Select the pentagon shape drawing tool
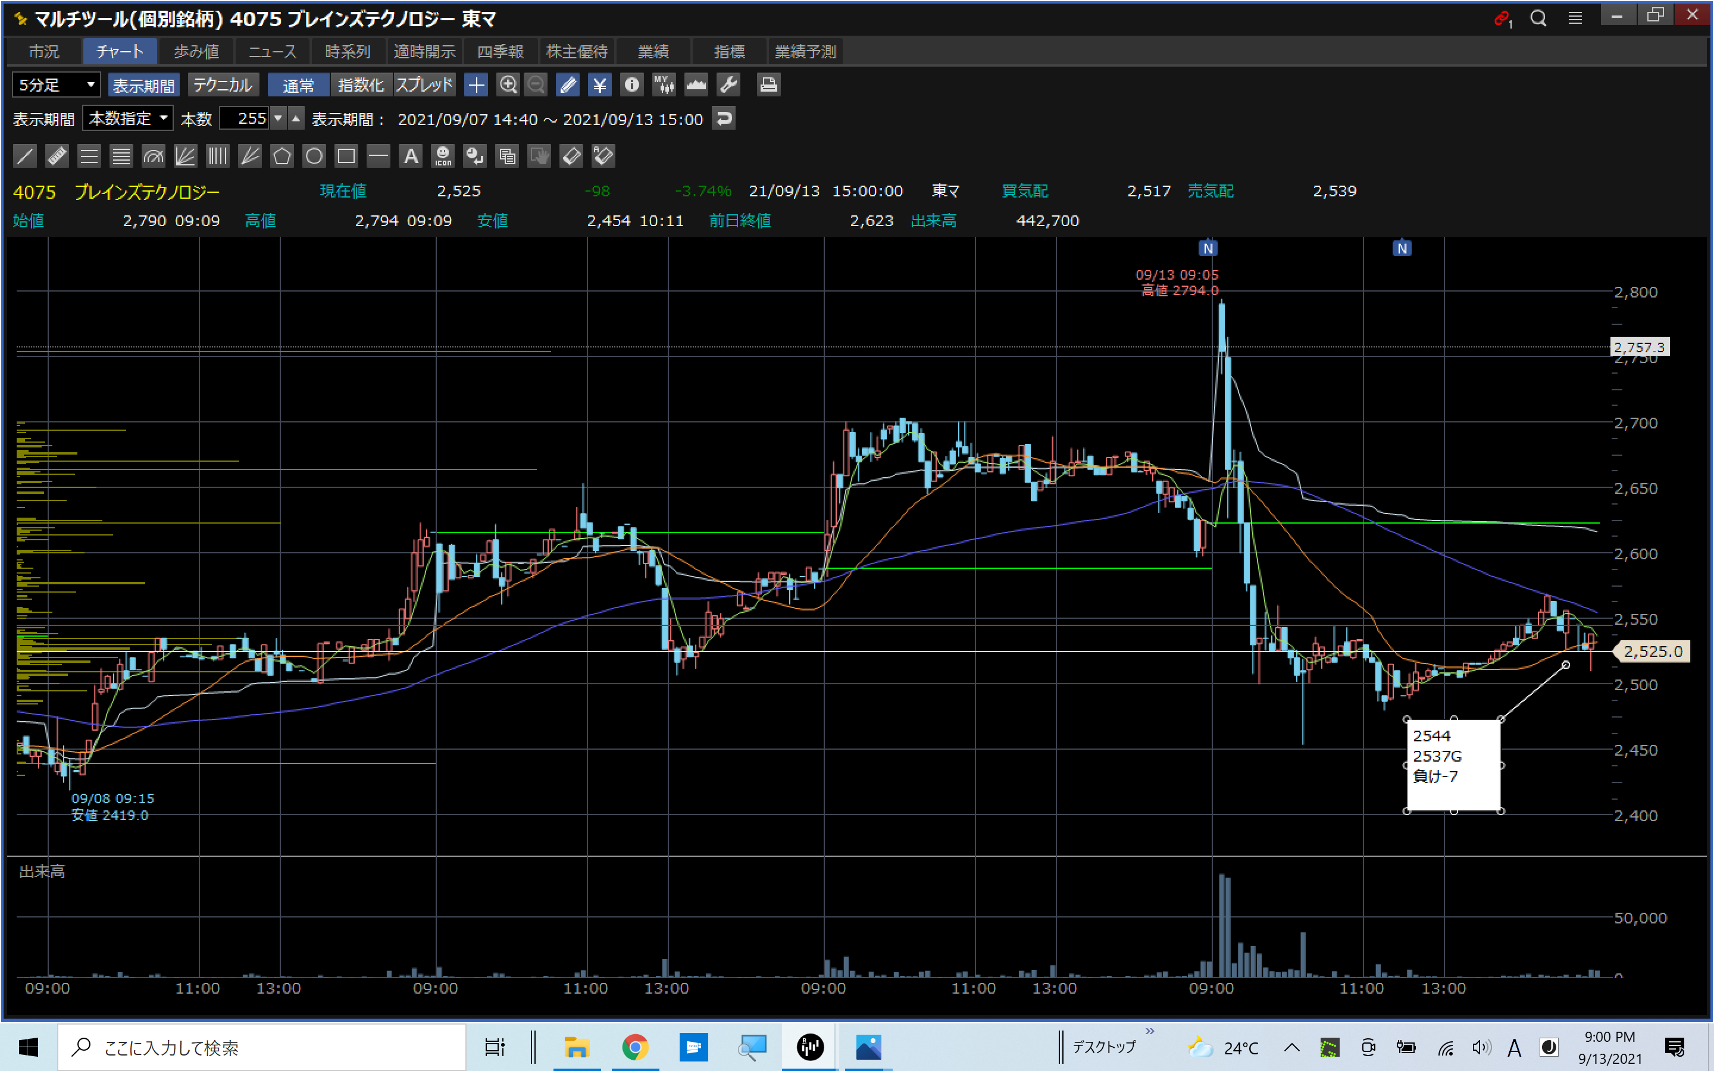The width and height of the screenshot is (1714, 1071). [x=282, y=156]
